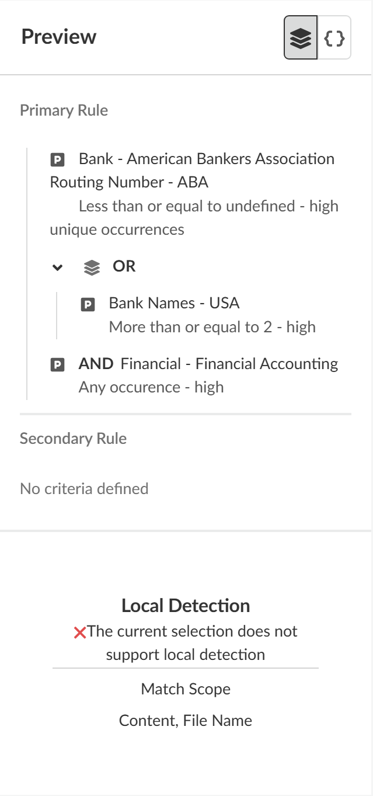Click the pattern icon beside Bank Names - USA
Screen dimensions: 373x796
[x=88, y=304]
